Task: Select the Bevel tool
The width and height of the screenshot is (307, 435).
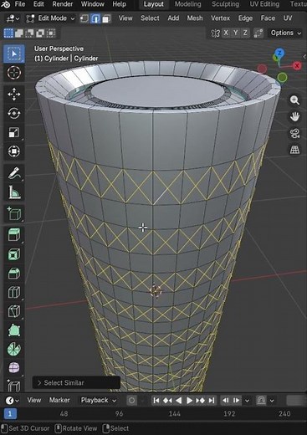Action: click(14, 274)
